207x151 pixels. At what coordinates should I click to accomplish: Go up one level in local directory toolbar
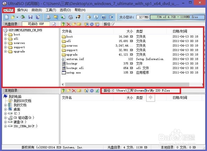63,91
